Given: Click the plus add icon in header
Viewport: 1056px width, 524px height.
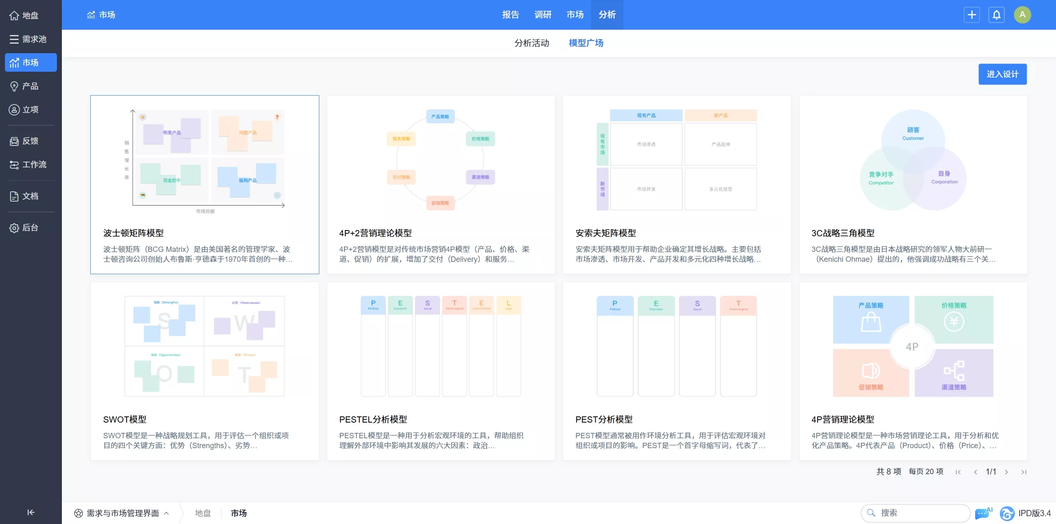Looking at the screenshot, I should (x=971, y=15).
